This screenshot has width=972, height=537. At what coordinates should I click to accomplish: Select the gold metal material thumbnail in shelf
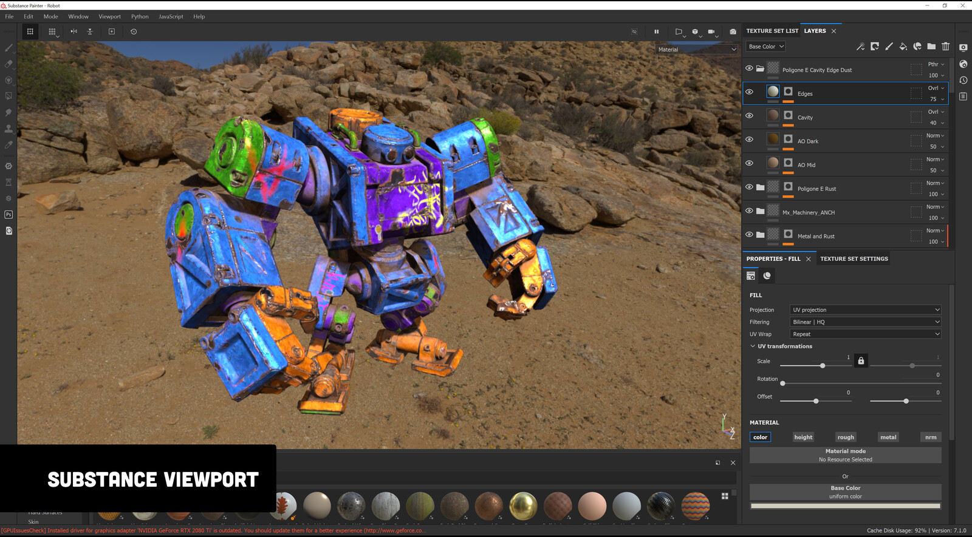[522, 505]
